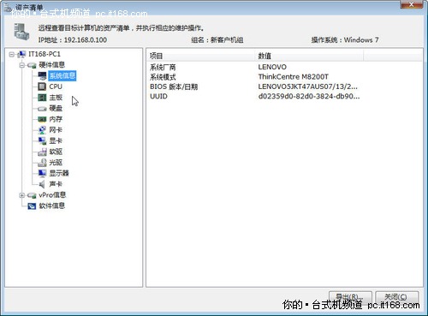Select the ThinkCentre M8200T value
428x316 pixels.
pyautogui.click(x=294, y=77)
